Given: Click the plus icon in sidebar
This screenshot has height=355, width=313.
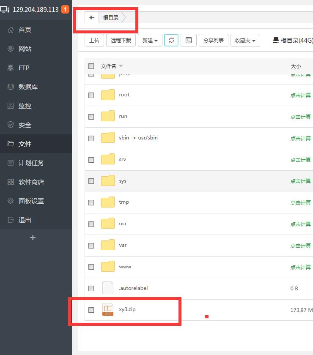Looking at the screenshot, I should [x=33, y=238].
